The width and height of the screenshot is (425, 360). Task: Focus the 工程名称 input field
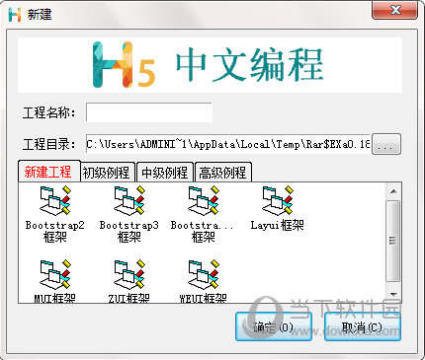click(x=149, y=112)
